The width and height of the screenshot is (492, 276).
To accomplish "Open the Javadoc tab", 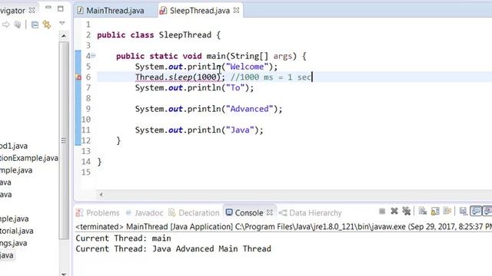I will tap(145, 213).
